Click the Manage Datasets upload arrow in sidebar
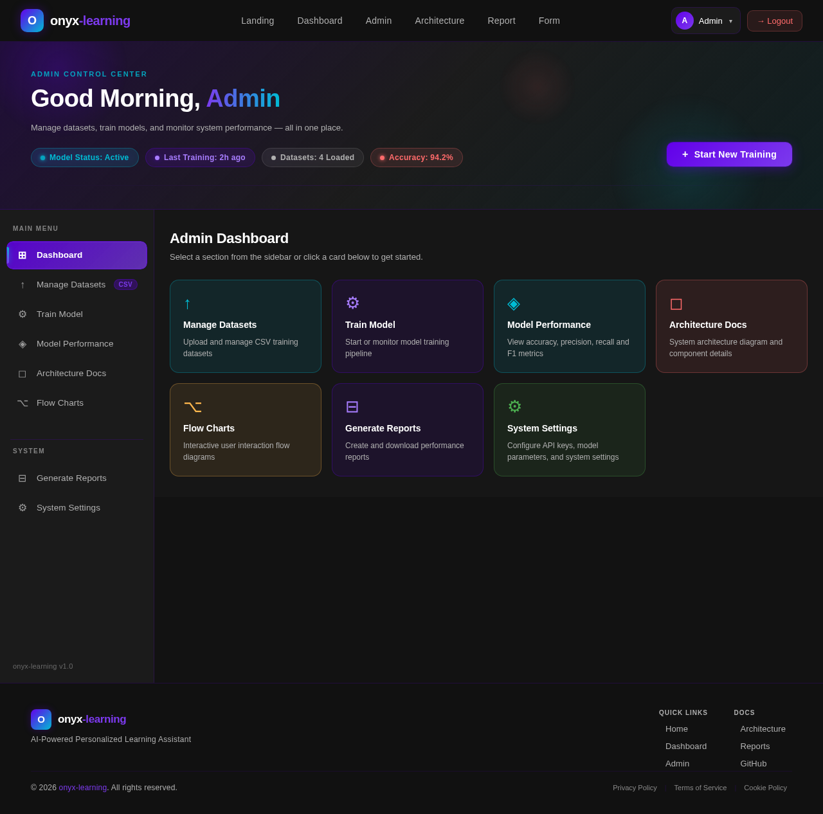 tap(23, 285)
